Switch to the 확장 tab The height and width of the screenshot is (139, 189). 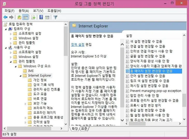pyautogui.click(x=75, y=129)
